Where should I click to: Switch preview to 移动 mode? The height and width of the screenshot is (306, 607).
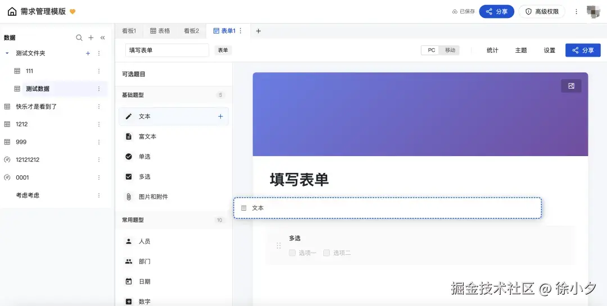(450, 51)
